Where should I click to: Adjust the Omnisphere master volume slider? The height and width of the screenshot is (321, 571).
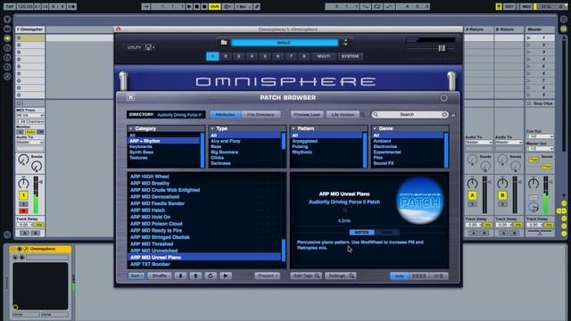coord(442,48)
